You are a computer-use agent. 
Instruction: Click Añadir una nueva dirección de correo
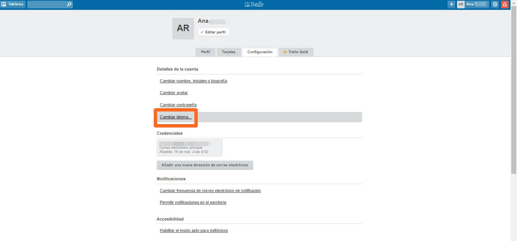pyautogui.click(x=205, y=165)
